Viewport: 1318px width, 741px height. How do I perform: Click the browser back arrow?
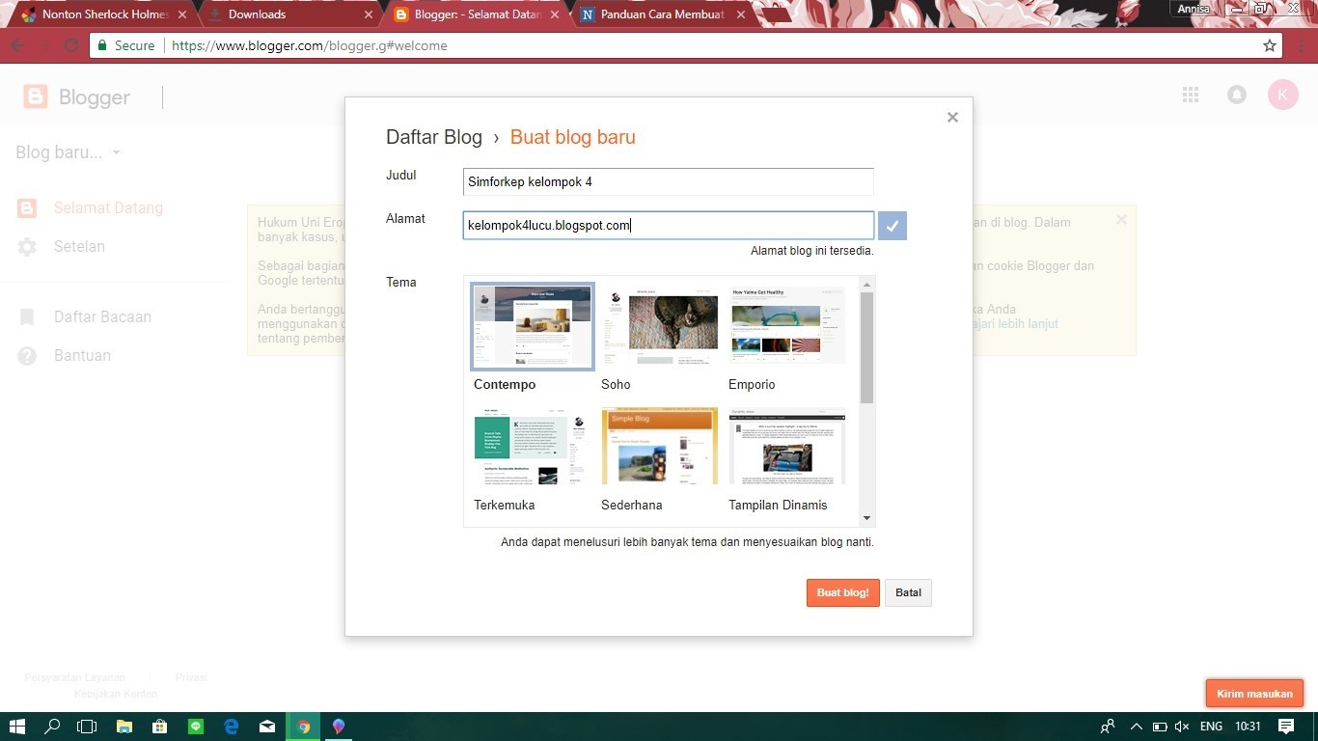click(x=16, y=45)
